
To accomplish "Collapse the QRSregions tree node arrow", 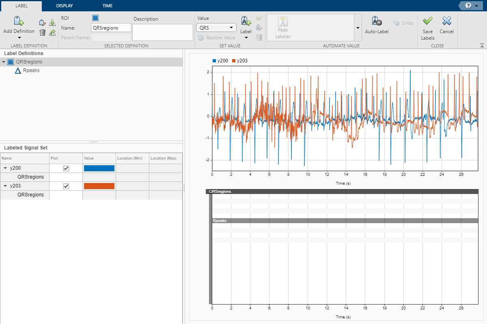I will [x=4, y=62].
